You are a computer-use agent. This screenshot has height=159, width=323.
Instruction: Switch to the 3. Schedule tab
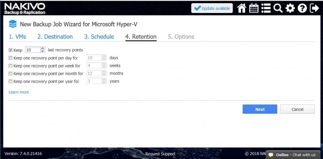pos(99,37)
